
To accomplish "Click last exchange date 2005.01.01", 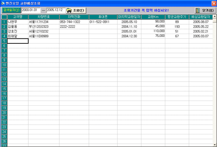I will click(x=129, y=31).
